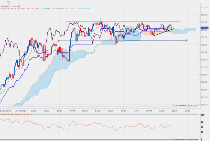
Task: Select the SB: 130,348 legend value
Action: click(84, 8)
